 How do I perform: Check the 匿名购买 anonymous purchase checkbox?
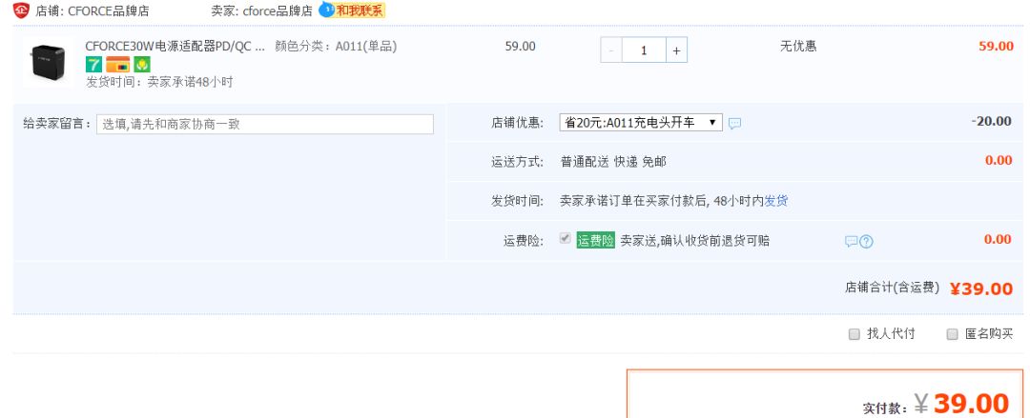952,334
